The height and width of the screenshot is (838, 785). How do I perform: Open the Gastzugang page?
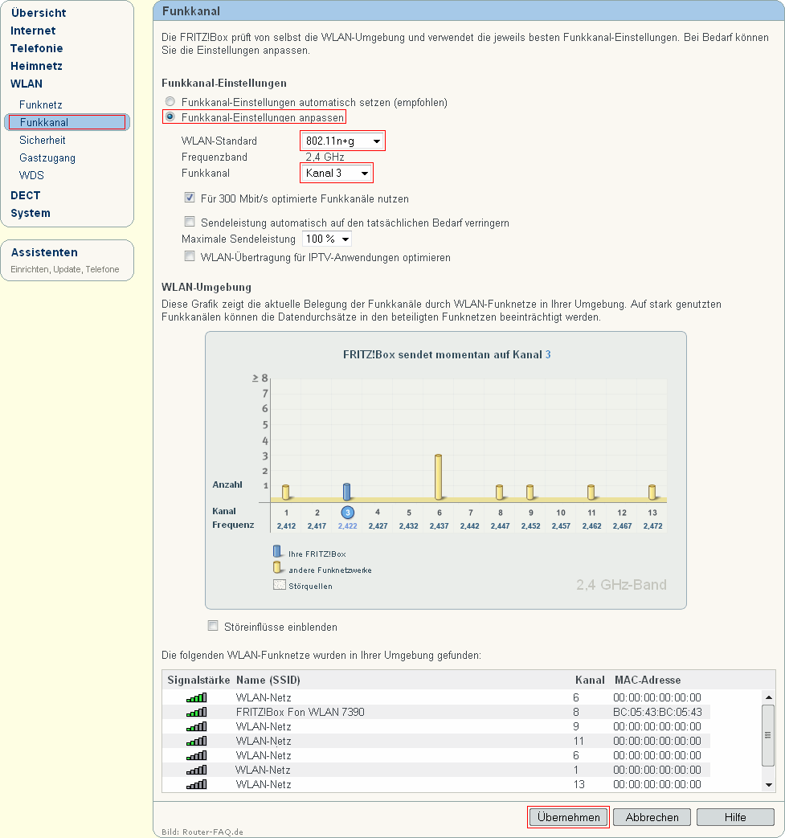pos(47,157)
